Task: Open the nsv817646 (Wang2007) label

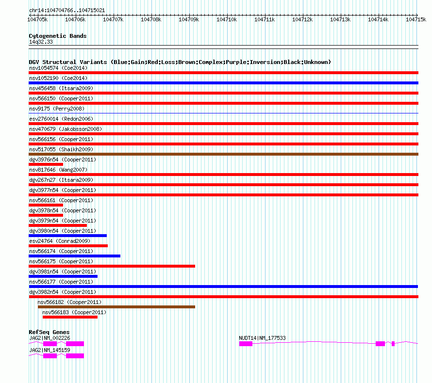Action: (58, 170)
